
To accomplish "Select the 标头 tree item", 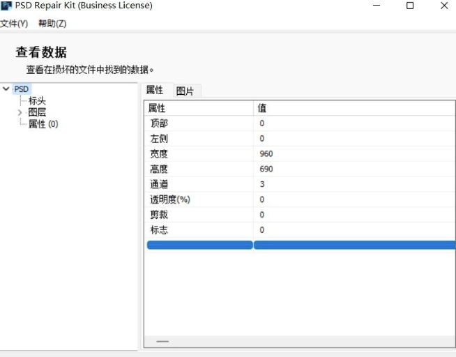I will click(37, 101).
